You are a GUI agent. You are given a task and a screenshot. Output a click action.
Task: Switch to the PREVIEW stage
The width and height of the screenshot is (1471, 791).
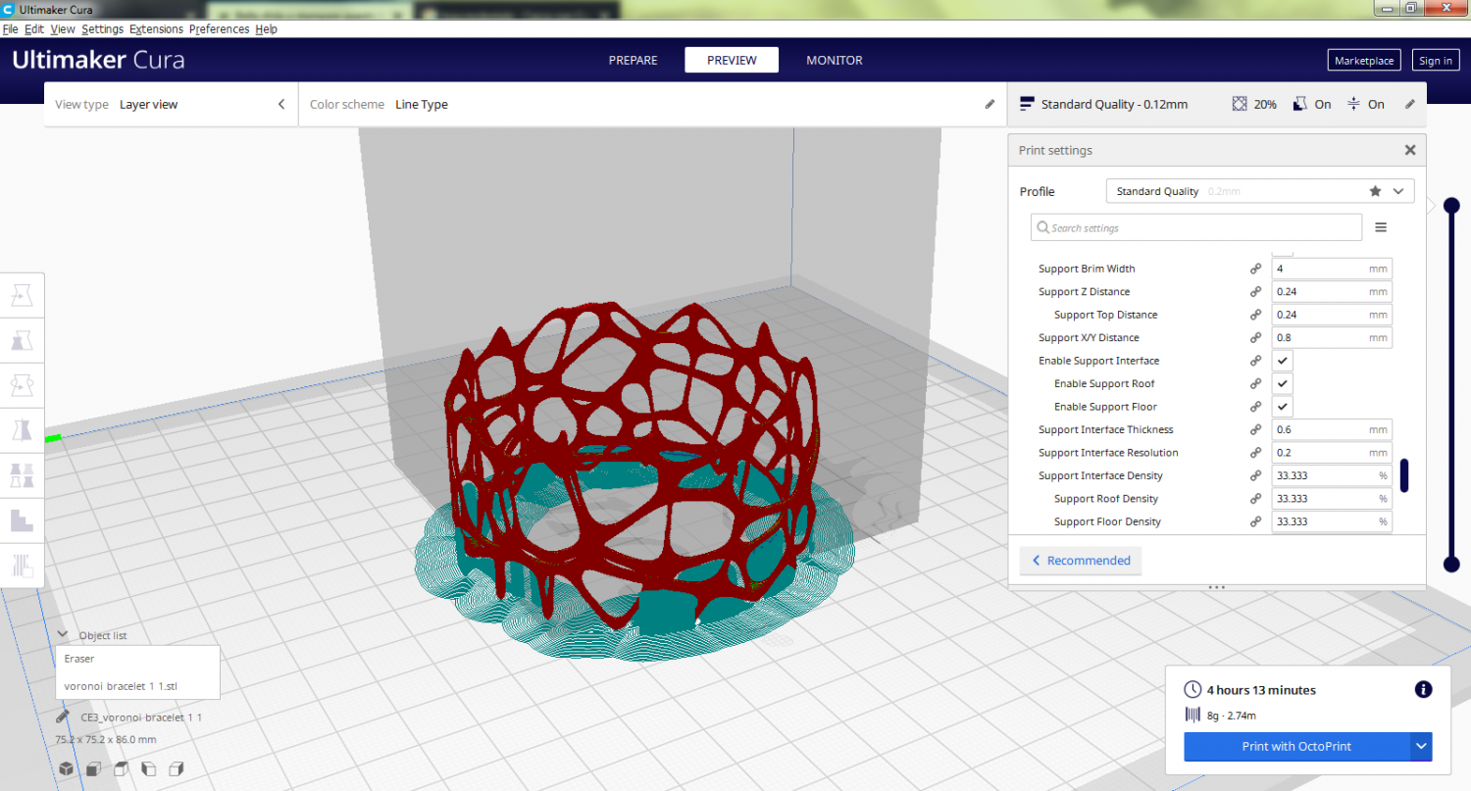click(x=732, y=60)
